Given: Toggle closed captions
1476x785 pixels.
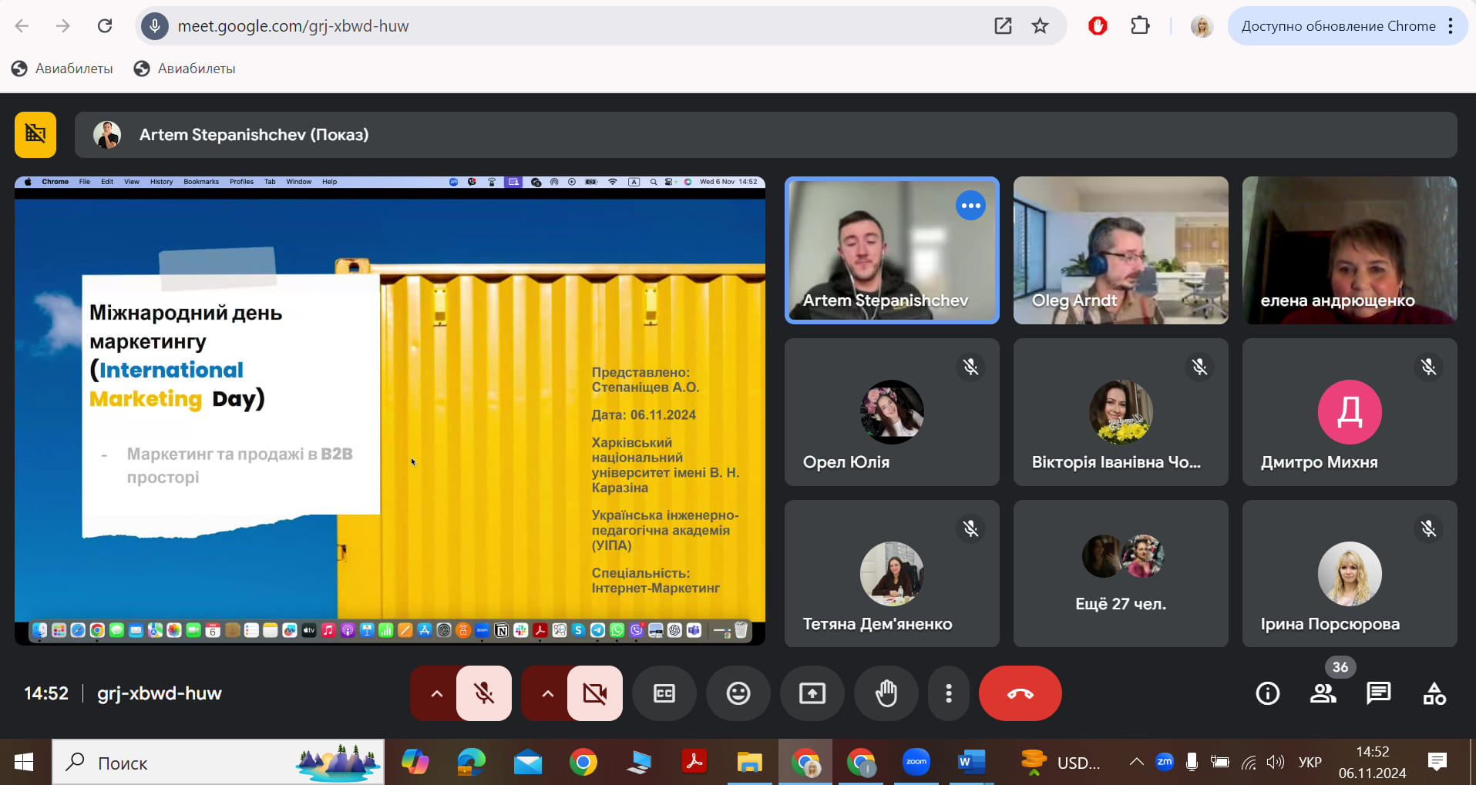Looking at the screenshot, I should coord(664,693).
